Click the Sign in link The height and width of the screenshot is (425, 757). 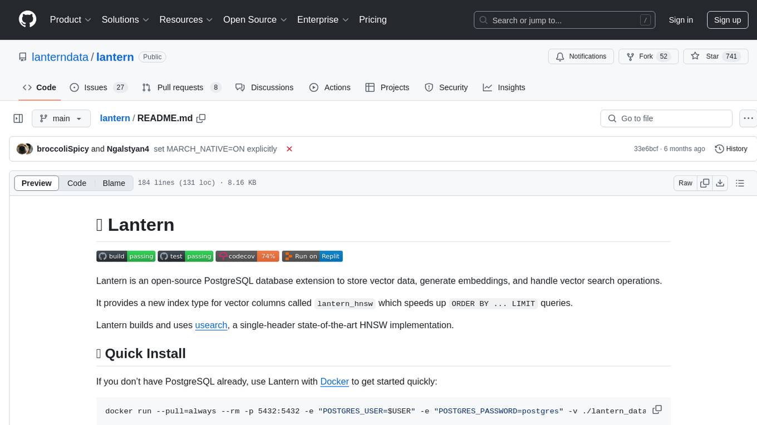(x=681, y=20)
